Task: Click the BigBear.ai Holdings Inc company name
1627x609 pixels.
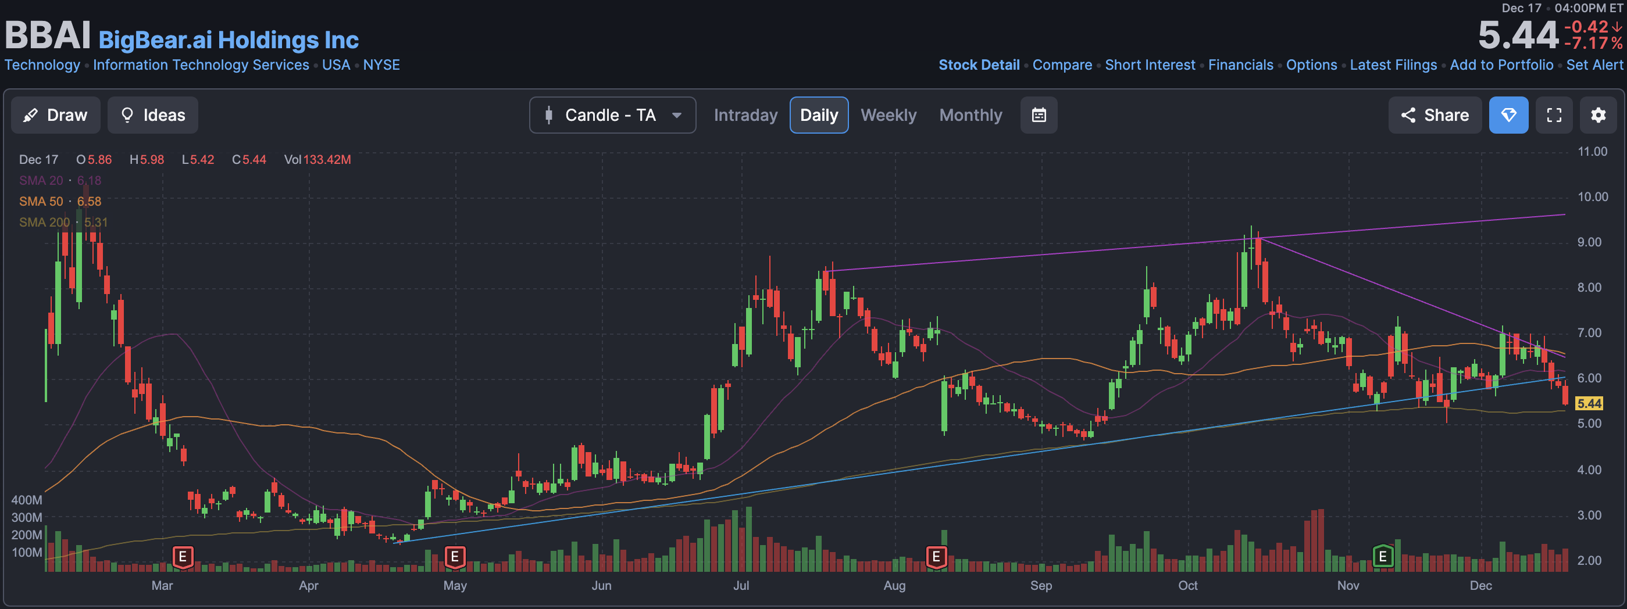Action: (x=229, y=41)
